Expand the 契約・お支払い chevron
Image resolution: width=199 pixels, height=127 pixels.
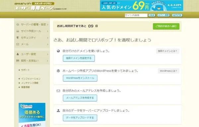47,61
